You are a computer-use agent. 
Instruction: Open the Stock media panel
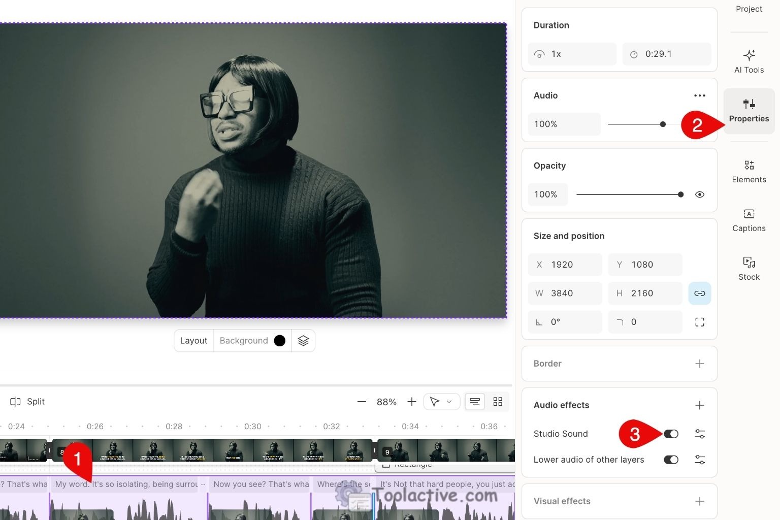(x=749, y=268)
